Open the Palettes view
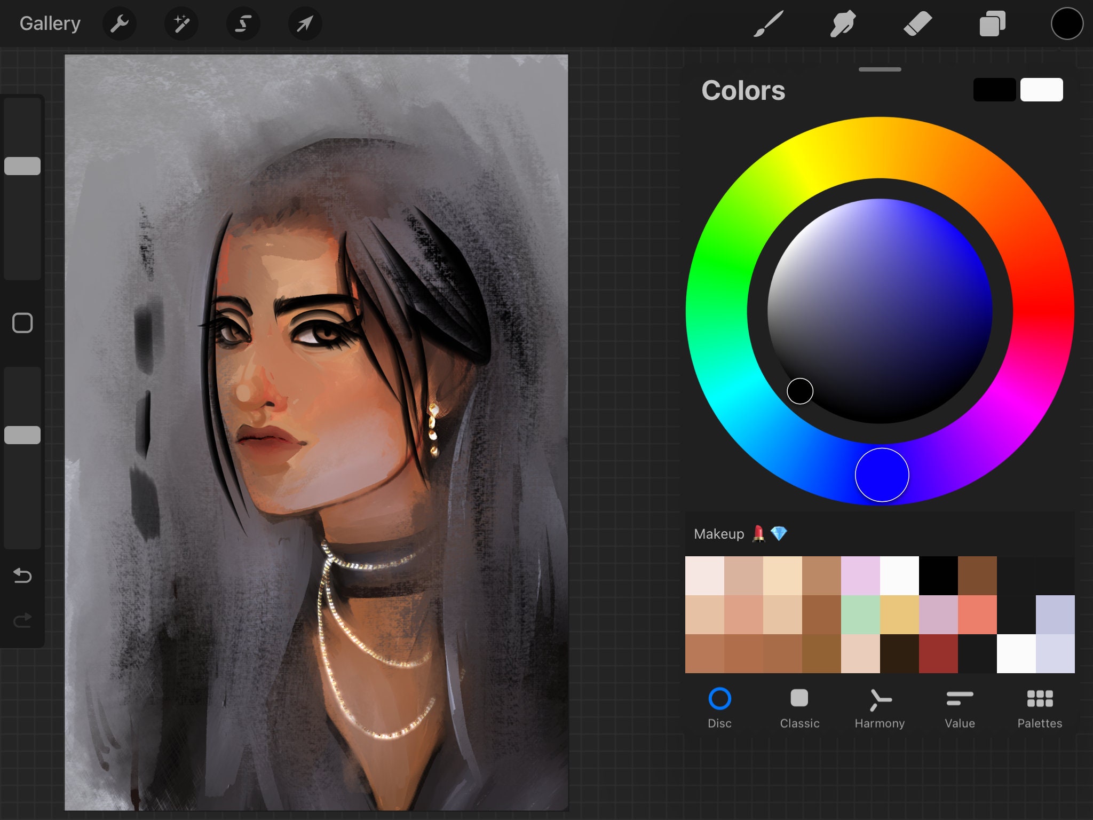 [x=1040, y=707]
